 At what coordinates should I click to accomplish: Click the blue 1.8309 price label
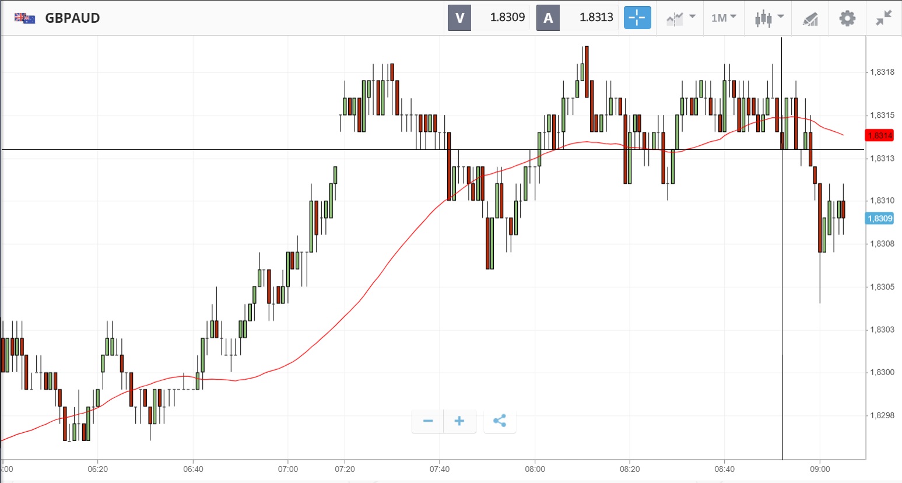879,219
